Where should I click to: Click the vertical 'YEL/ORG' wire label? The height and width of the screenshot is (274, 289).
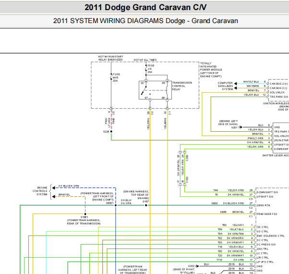tap(148, 124)
